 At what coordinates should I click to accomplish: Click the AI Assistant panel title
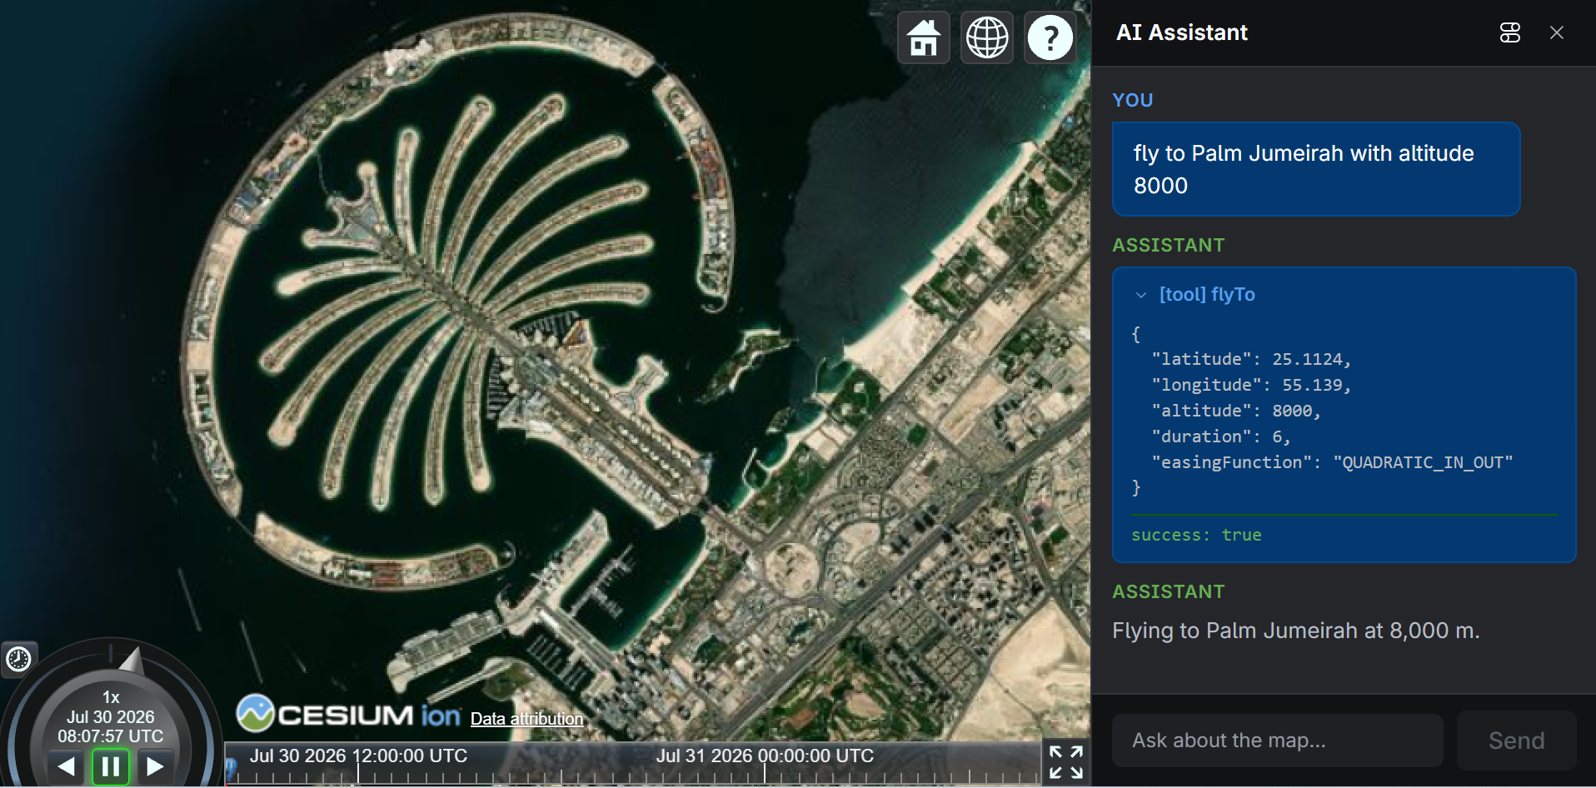click(1181, 32)
